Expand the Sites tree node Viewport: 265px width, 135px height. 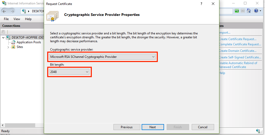point(8,47)
